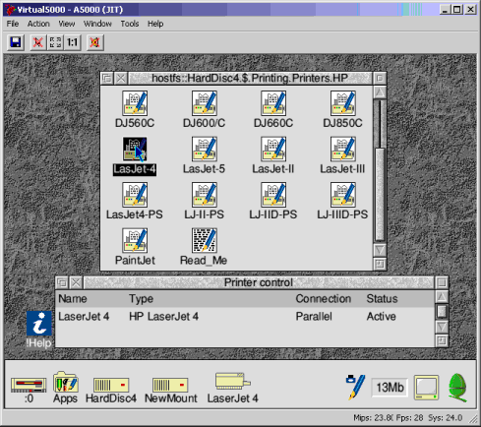
Task: Open the Window menu
Action: point(97,24)
